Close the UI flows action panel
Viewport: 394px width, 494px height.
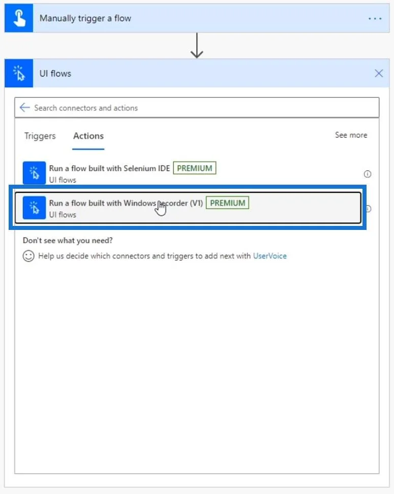click(379, 73)
